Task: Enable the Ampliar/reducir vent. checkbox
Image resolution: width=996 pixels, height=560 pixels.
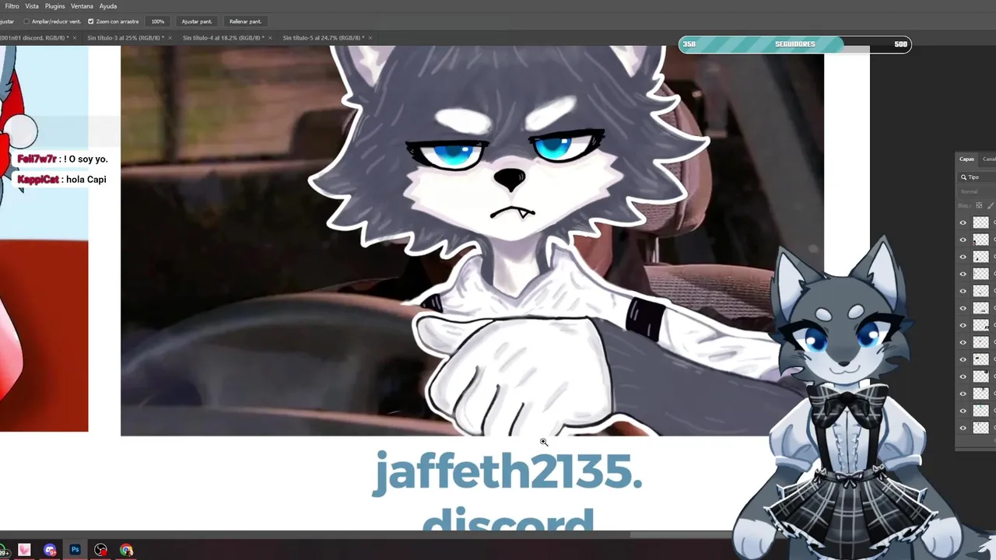Action: 26,22
